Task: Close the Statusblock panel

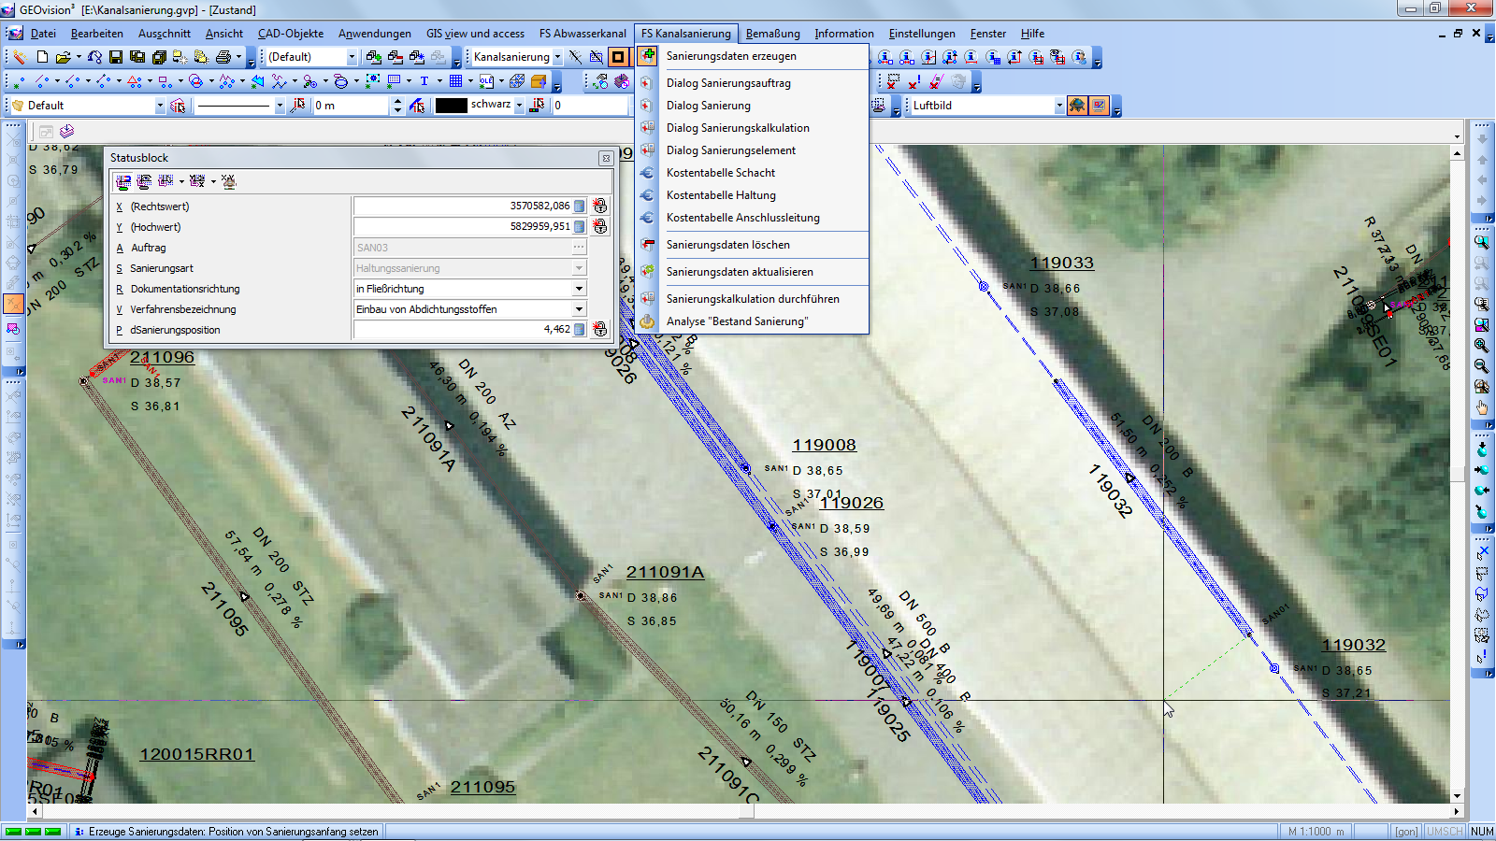Action: click(606, 159)
